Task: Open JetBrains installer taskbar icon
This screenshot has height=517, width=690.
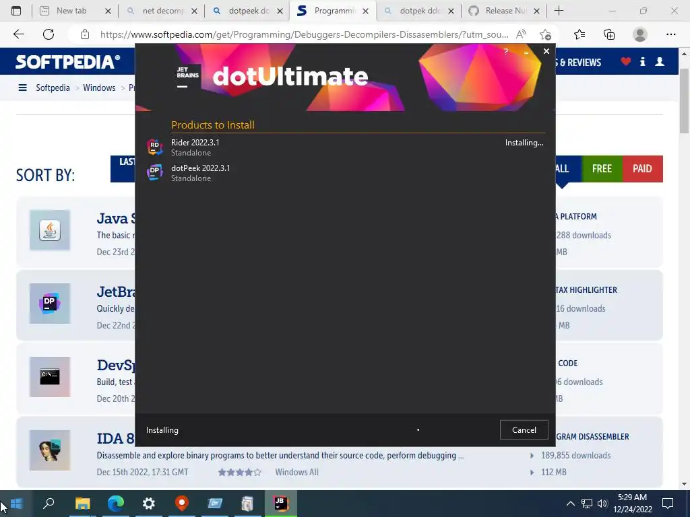Action: (280, 504)
